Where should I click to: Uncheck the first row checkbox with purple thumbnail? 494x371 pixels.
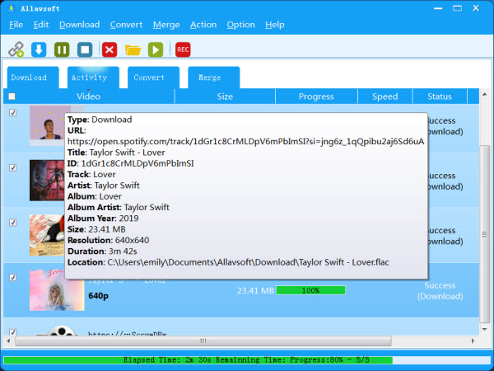(12, 113)
